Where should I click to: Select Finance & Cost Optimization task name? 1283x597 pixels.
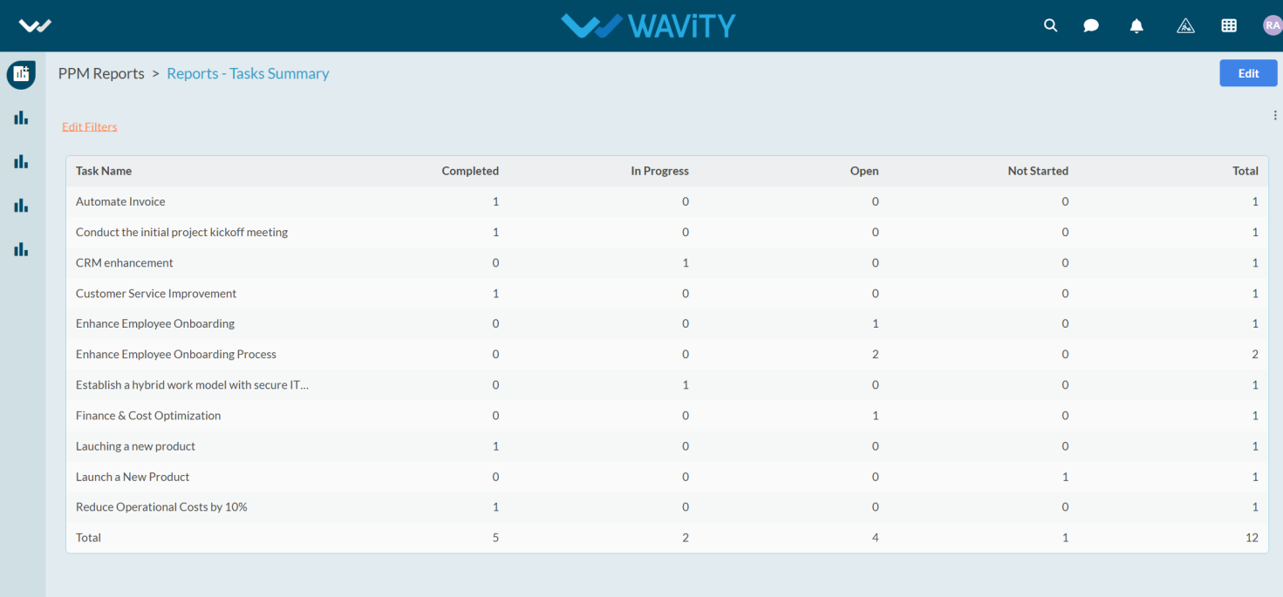148,415
